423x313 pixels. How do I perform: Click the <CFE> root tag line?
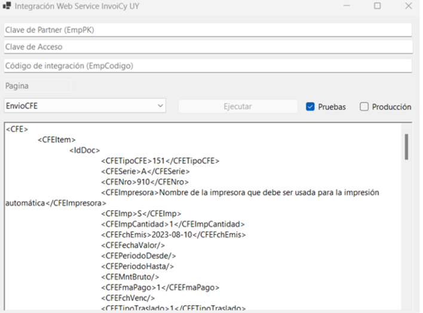17,129
